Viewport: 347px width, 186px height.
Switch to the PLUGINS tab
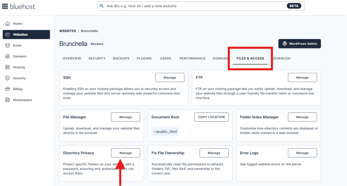coord(144,58)
